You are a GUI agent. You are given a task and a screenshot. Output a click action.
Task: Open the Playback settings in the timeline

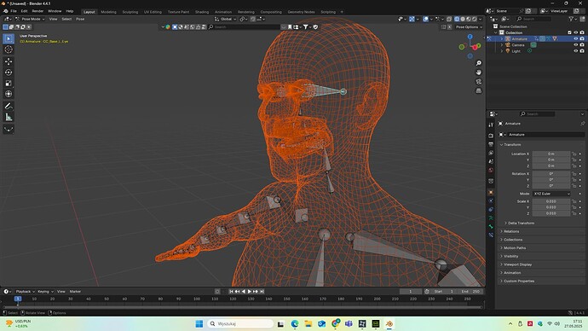point(25,291)
